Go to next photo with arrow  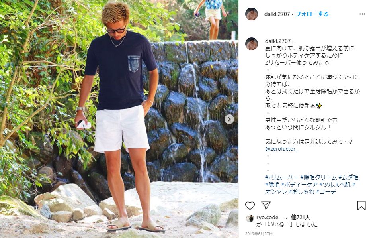tap(229, 119)
